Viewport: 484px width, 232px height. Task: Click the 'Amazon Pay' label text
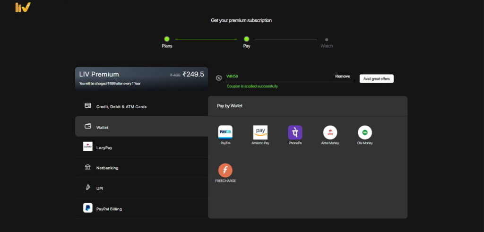[x=260, y=143]
